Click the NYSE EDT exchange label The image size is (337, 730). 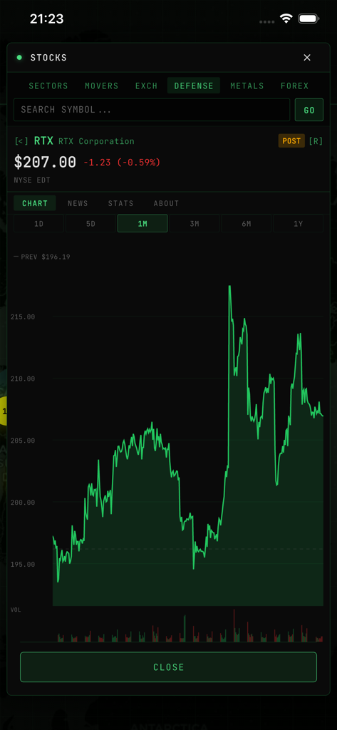point(32,180)
